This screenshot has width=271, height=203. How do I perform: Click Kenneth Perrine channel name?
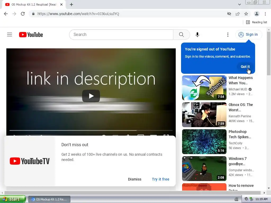tap(240, 116)
